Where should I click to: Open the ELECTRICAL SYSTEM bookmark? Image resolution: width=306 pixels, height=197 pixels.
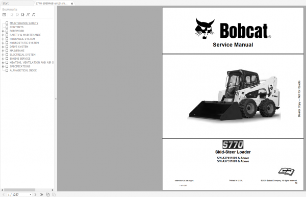[22, 55]
